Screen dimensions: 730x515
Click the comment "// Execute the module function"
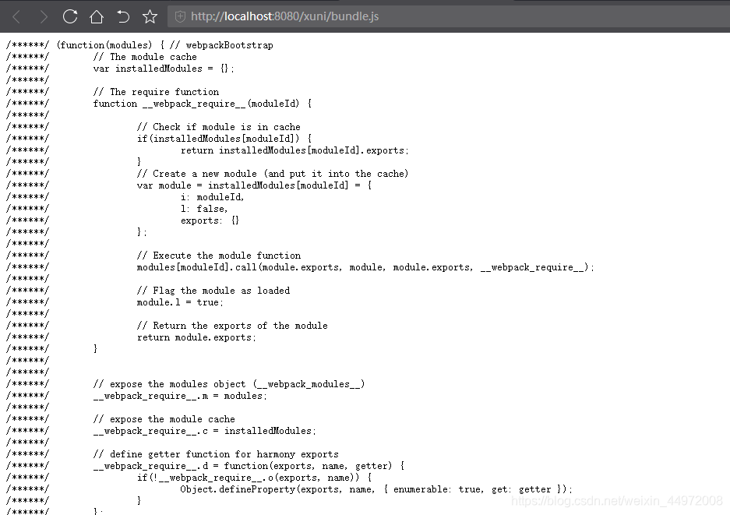(219, 256)
